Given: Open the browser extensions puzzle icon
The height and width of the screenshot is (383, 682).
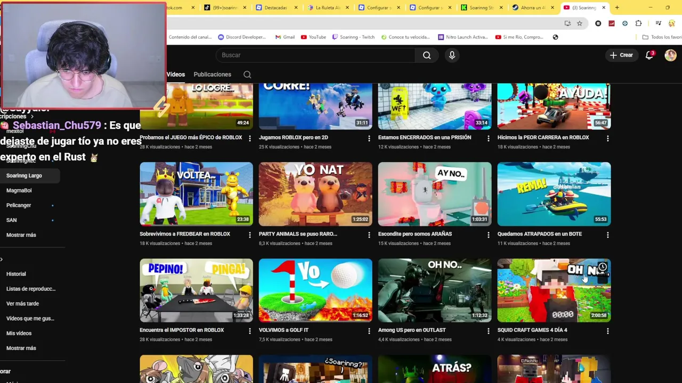Looking at the screenshot, I should pos(638,23).
